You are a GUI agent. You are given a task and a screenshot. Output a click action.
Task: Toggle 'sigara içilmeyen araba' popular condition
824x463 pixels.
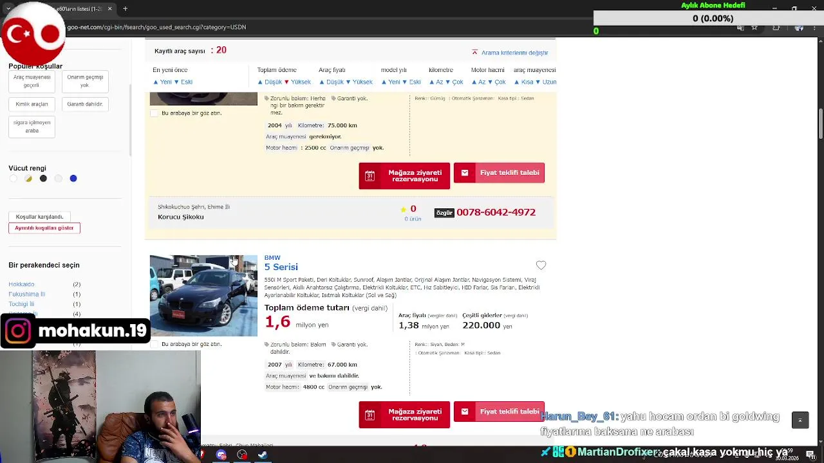32,127
